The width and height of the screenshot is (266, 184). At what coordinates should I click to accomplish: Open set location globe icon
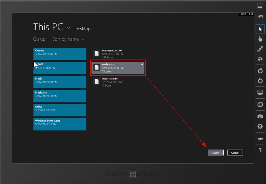tap(260, 104)
